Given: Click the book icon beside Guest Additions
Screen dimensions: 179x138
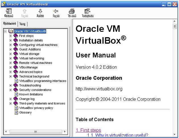Looking at the screenshot, I should pos(16,49).
